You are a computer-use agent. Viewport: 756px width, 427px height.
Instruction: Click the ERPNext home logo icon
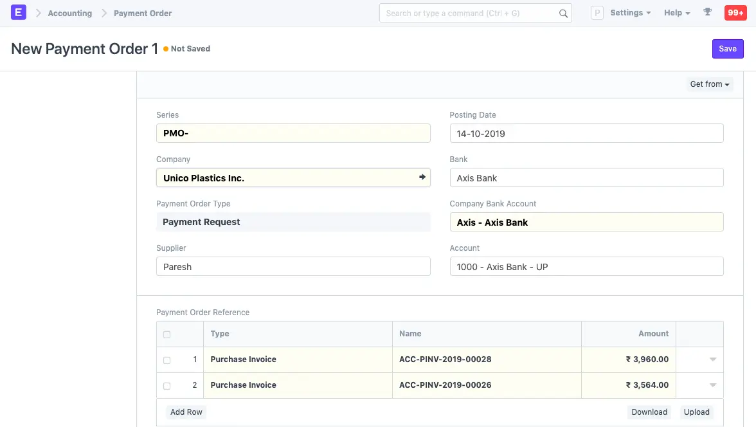tap(18, 13)
